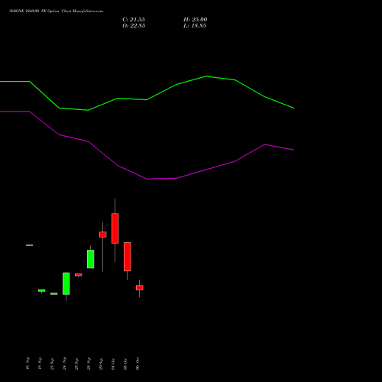Select the 06 Oct date label on axis
Viewport: 382px width, 382px height.
[x=138, y=364]
